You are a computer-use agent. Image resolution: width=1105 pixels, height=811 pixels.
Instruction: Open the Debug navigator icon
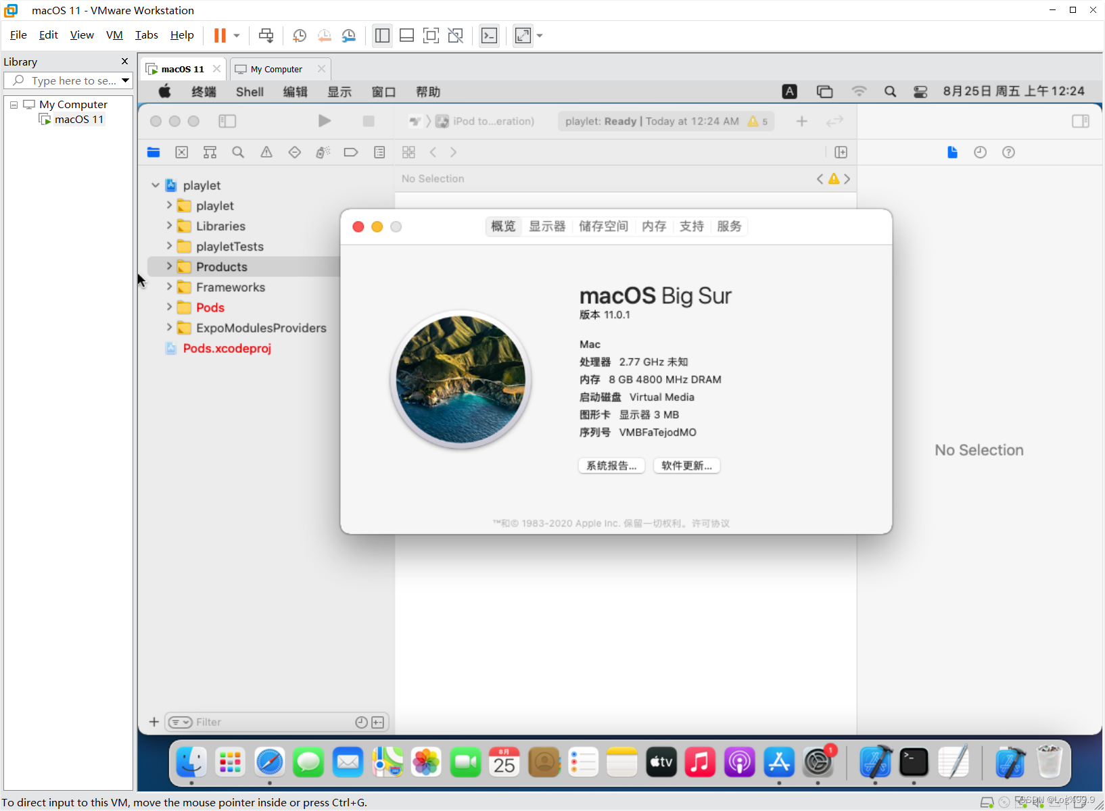click(323, 152)
